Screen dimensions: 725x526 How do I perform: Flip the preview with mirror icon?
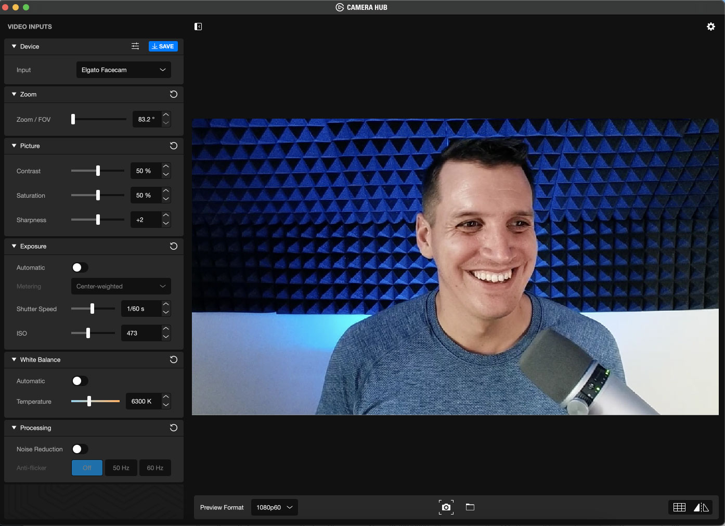point(701,507)
